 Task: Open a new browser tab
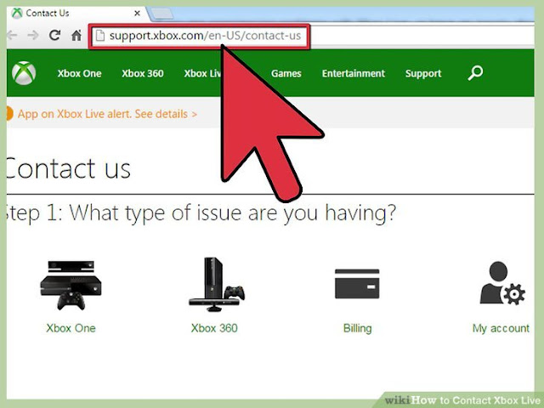pos(161,14)
